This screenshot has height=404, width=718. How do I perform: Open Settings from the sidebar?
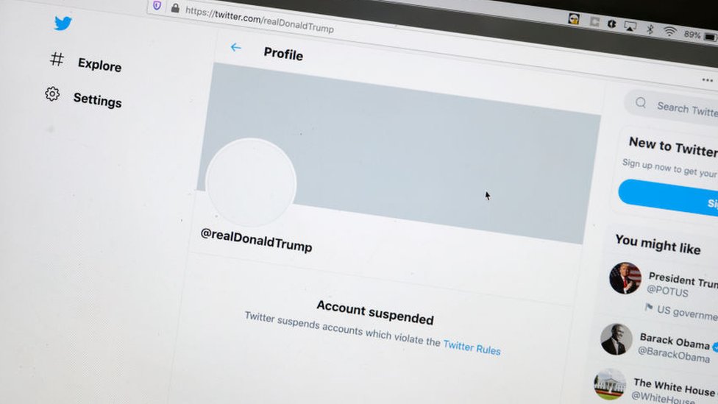click(x=98, y=100)
